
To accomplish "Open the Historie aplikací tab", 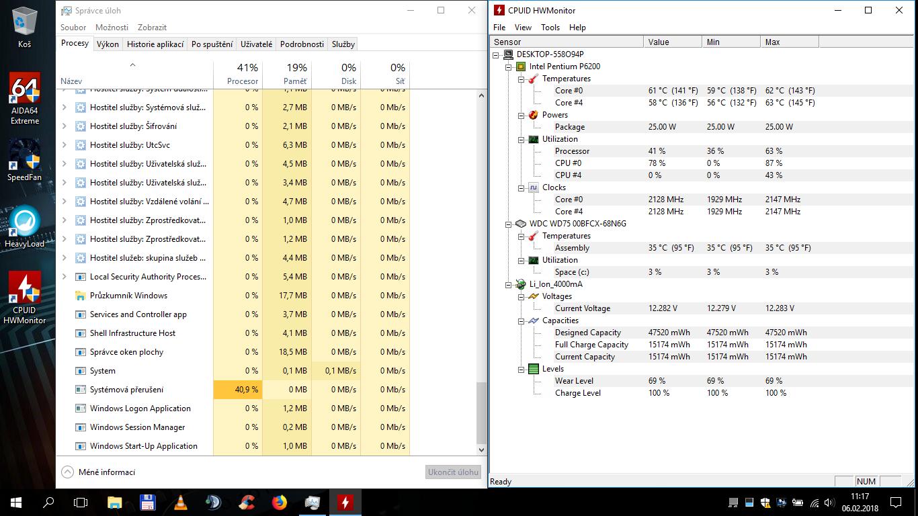I will coord(155,44).
